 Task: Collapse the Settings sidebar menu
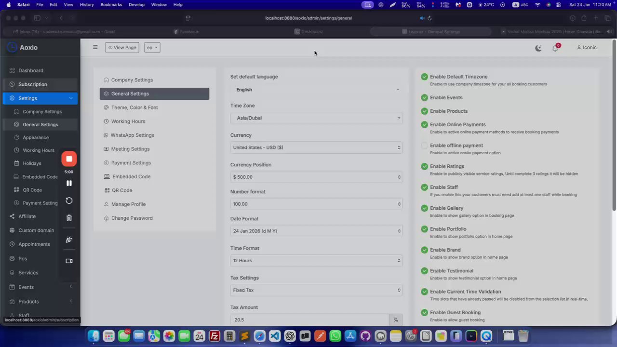tap(40, 98)
